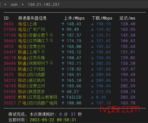The width and height of the screenshot is (148, 123).
Task: Click the 测速服务器信息 column header
Action: (x=32, y=18)
